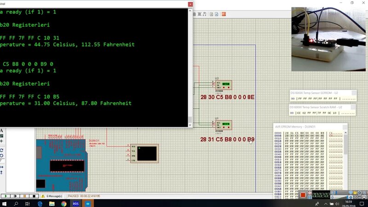
Task: Select the U1 DS18B20 sensor component
Action: pyautogui.click(x=224, y=125)
